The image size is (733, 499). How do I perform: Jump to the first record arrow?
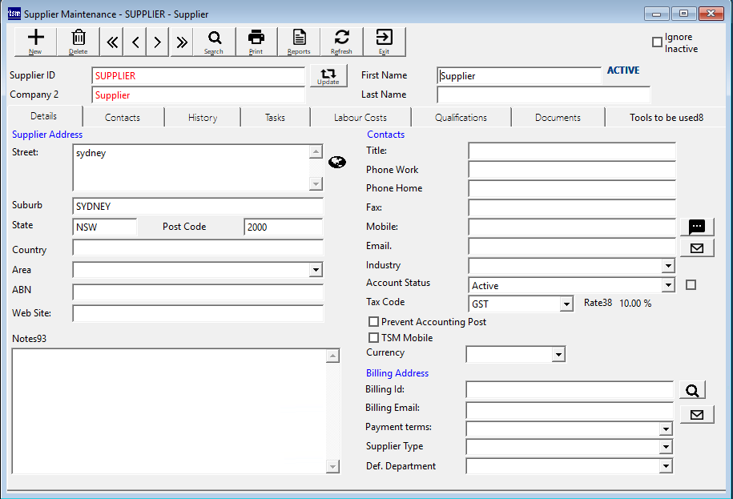tap(112, 42)
